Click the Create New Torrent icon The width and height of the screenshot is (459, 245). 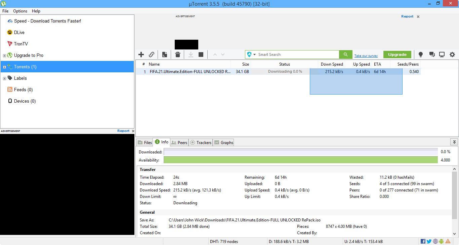[x=165, y=55]
